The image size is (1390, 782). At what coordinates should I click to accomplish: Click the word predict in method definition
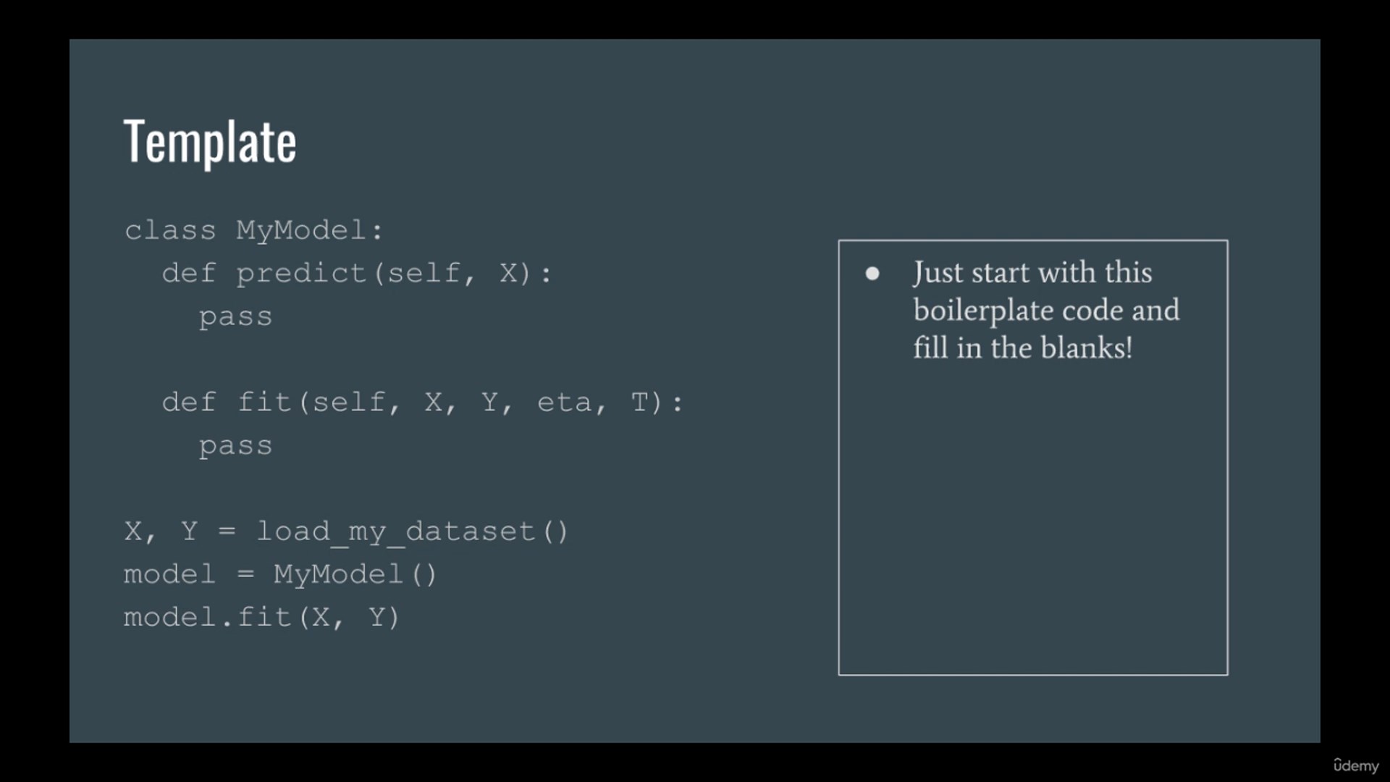pos(301,274)
